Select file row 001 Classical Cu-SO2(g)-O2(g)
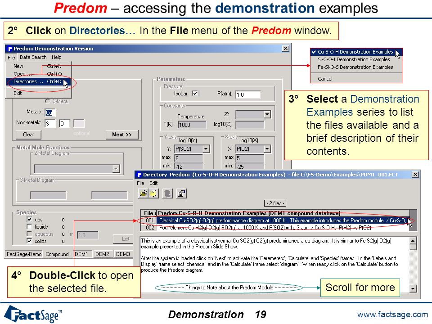432x324 pixels. coord(275,220)
